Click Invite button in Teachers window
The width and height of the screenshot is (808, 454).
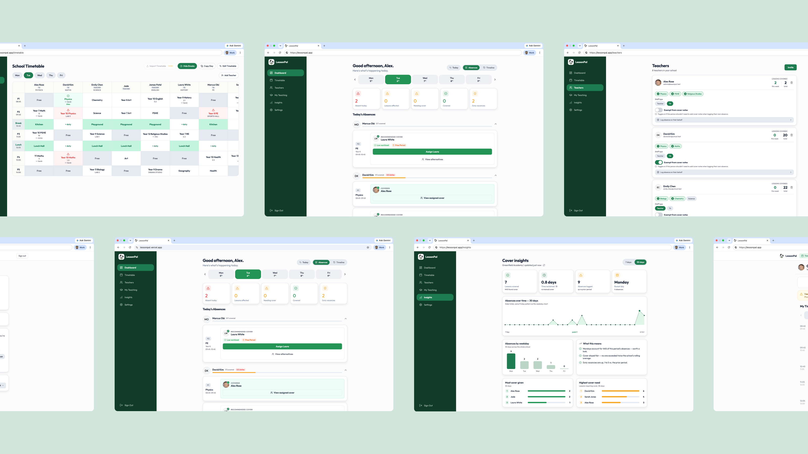point(790,67)
